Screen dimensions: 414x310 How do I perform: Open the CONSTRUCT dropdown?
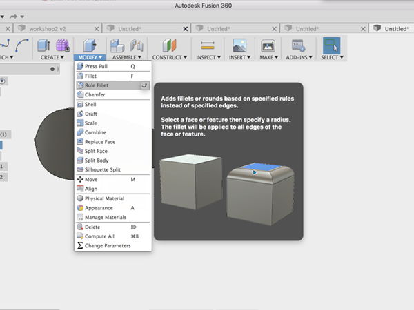point(170,57)
